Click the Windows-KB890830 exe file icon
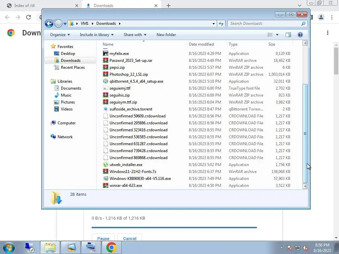339x254 pixels. pyautogui.click(x=106, y=178)
